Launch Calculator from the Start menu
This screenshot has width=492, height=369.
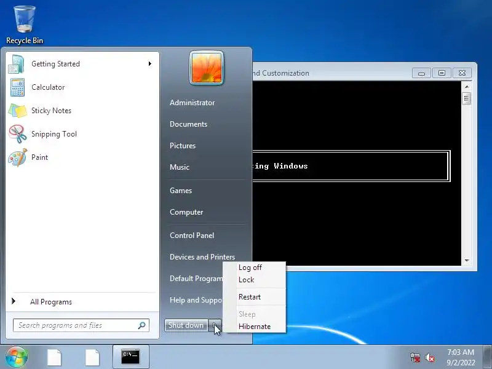(x=82, y=87)
